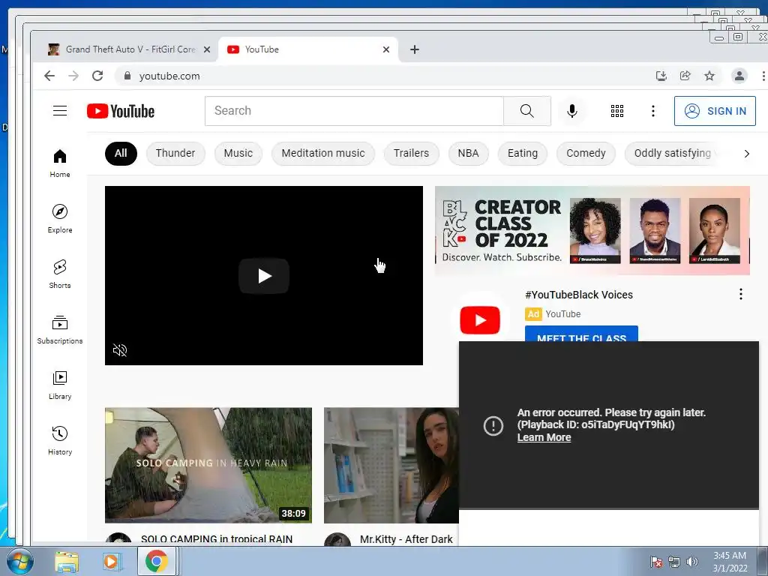Click the install app icon in address bar
Viewport: 768px width, 576px height.
coord(661,76)
